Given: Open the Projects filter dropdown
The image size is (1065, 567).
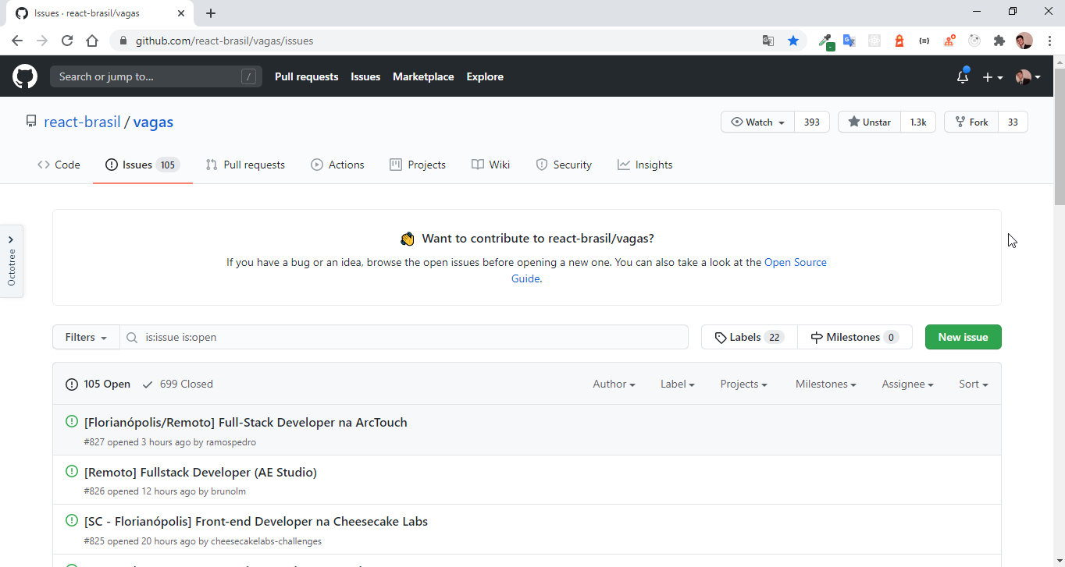Looking at the screenshot, I should [743, 384].
